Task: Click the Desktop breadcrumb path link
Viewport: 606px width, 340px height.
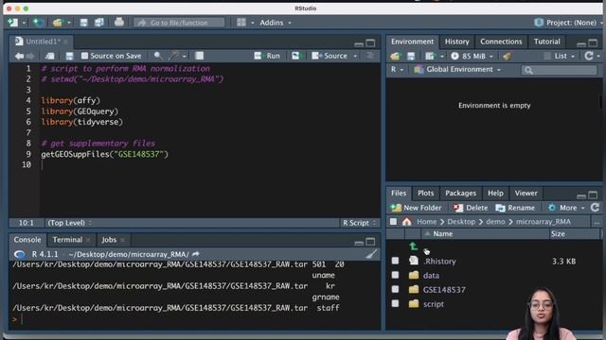Action: click(x=461, y=222)
